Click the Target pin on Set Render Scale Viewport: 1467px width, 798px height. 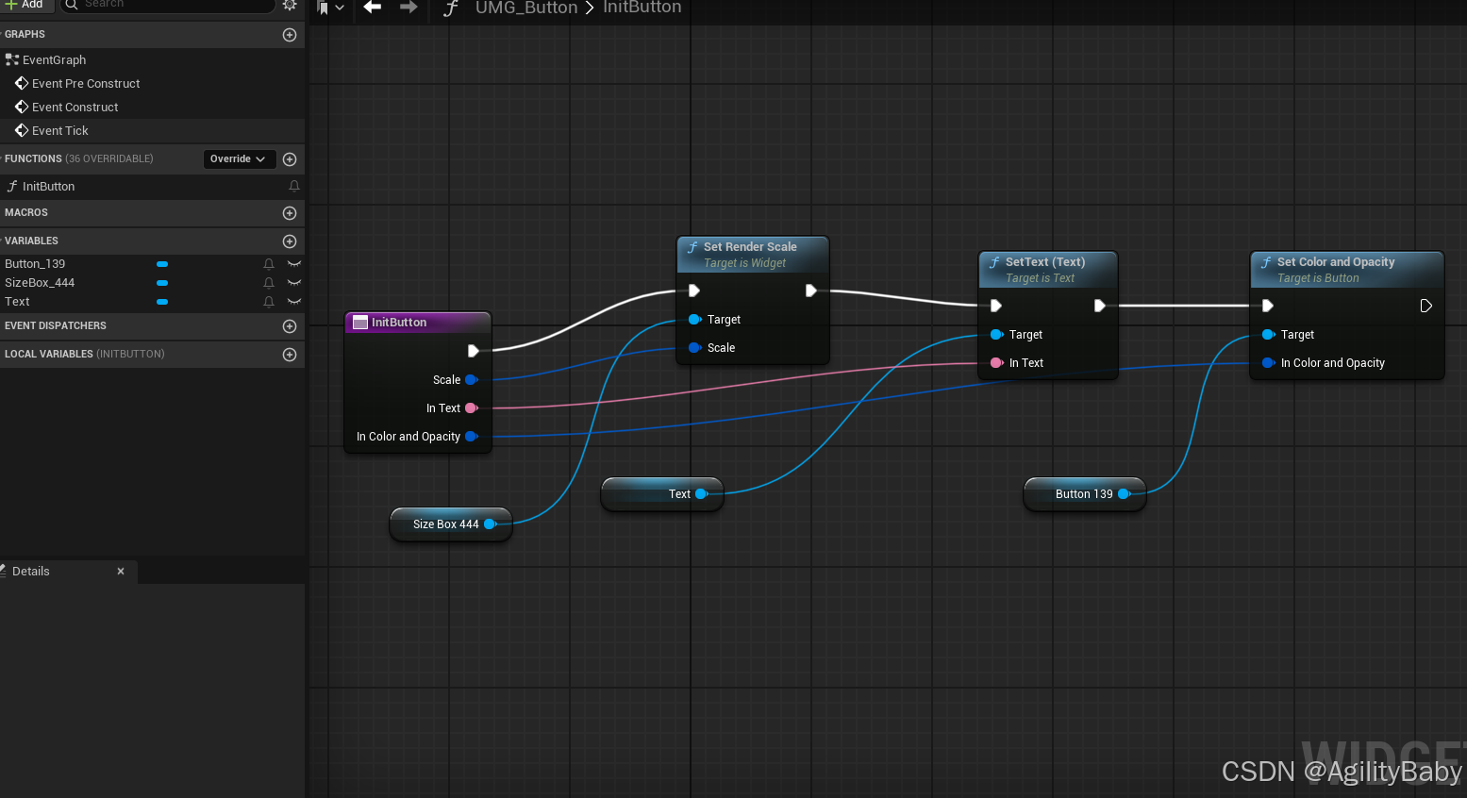[695, 320]
